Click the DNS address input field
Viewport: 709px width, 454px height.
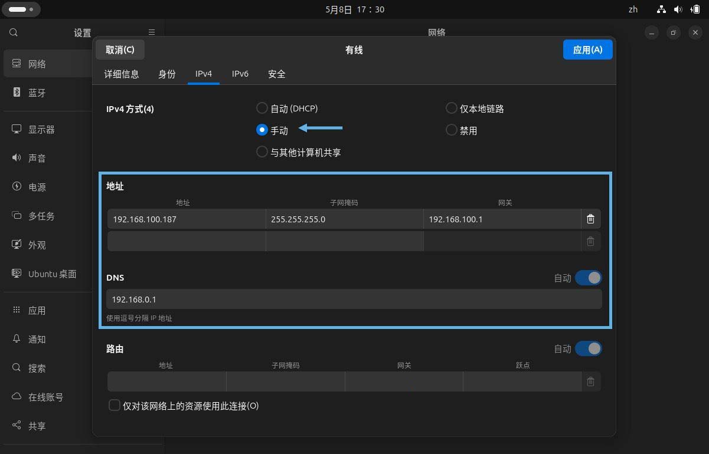(x=354, y=299)
